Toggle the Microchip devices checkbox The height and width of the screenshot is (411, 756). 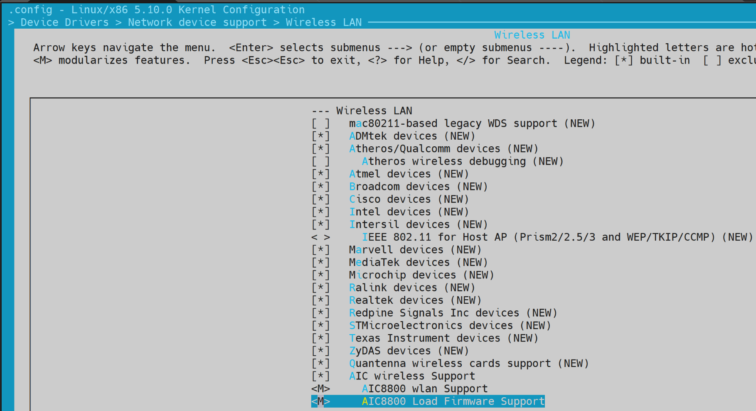click(320, 275)
